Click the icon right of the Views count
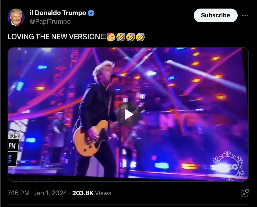This screenshot has width=257, height=207. (245, 193)
